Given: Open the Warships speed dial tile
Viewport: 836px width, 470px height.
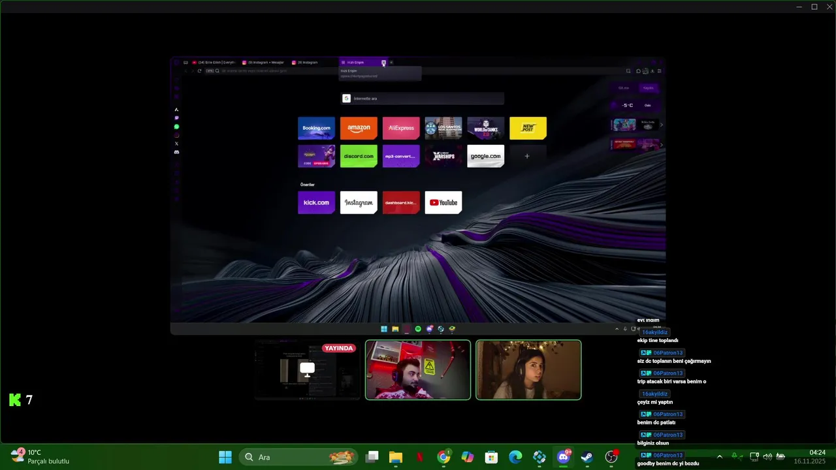Looking at the screenshot, I should pos(443,156).
